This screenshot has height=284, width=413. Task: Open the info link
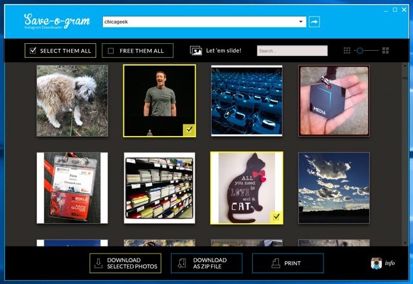point(389,263)
